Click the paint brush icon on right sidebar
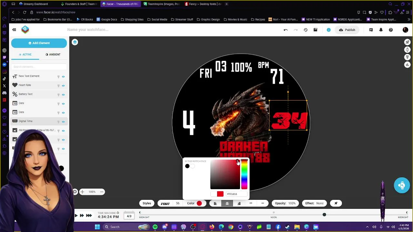 click(x=407, y=57)
